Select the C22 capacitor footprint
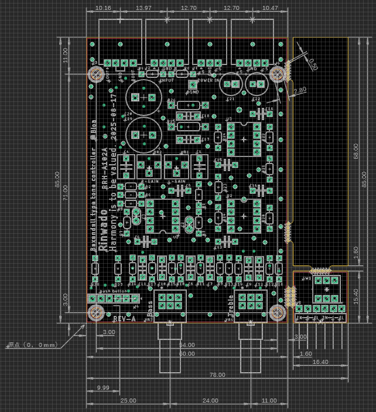The image size is (376, 412). click(256, 85)
